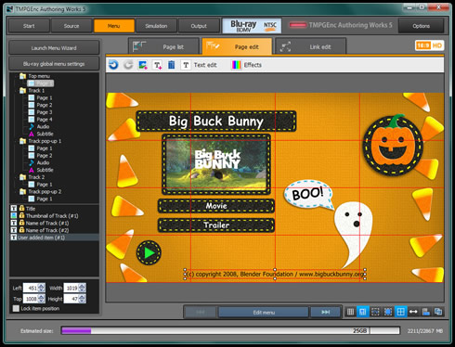Viewport: 455px width, 347px height.
Task: Switch to the Link edit tab
Action: [311, 46]
